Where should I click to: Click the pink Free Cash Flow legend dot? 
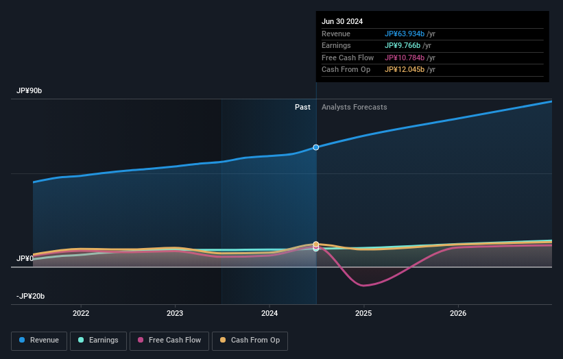[x=141, y=340]
